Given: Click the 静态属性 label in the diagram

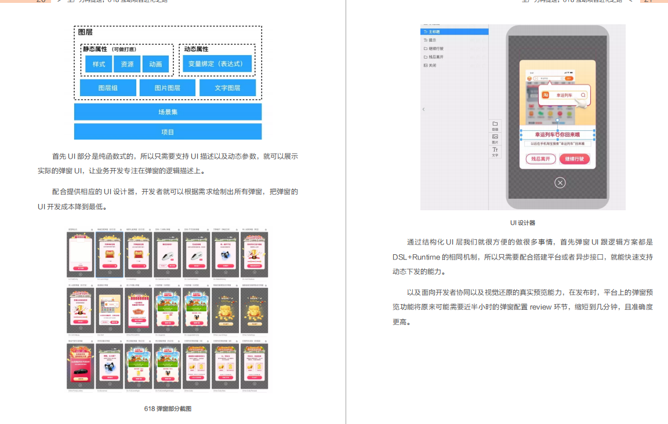Looking at the screenshot, I should (x=95, y=49).
